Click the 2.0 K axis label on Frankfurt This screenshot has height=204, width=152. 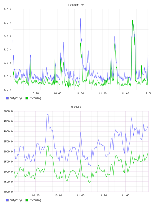(7, 76)
